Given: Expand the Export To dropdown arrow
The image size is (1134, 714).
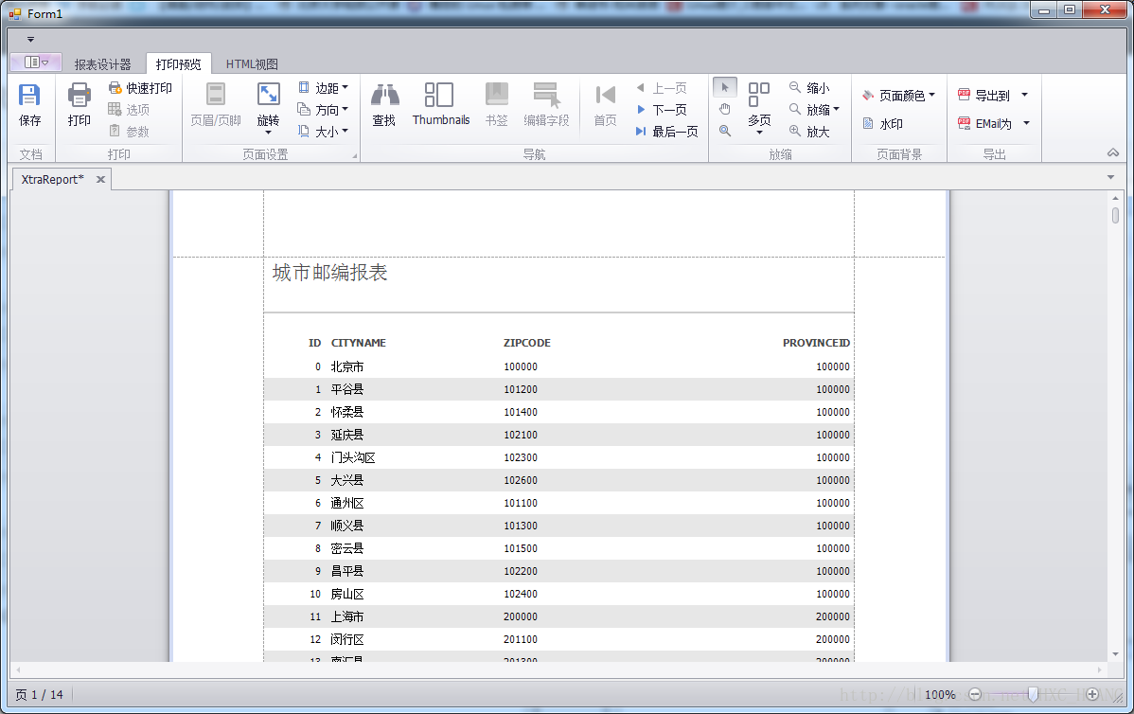Looking at the screenshot, I should [x=1025, y=95].
